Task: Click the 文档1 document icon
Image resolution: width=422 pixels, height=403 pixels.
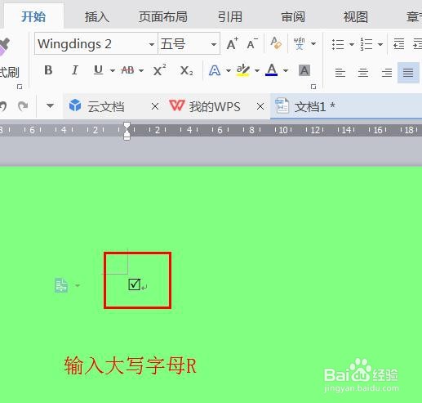Action: click(x=282, y=105)
